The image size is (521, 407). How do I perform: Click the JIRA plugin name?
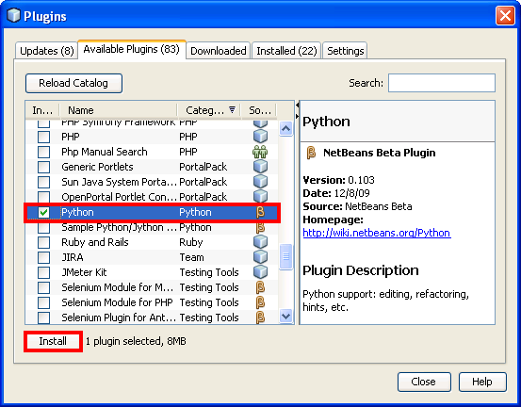click(x=73, y=257)
